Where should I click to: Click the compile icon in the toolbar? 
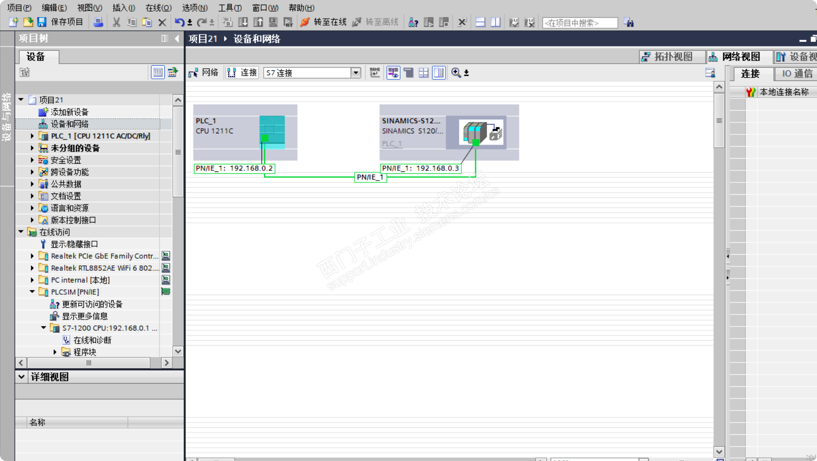click(x=227, y=22)
